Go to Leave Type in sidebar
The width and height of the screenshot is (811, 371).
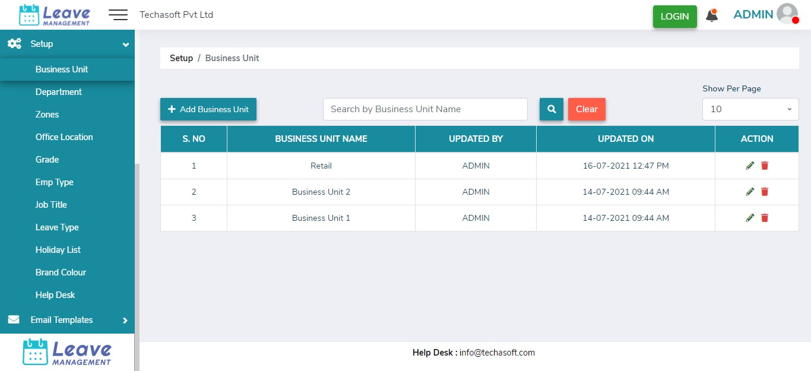(57, 227)
